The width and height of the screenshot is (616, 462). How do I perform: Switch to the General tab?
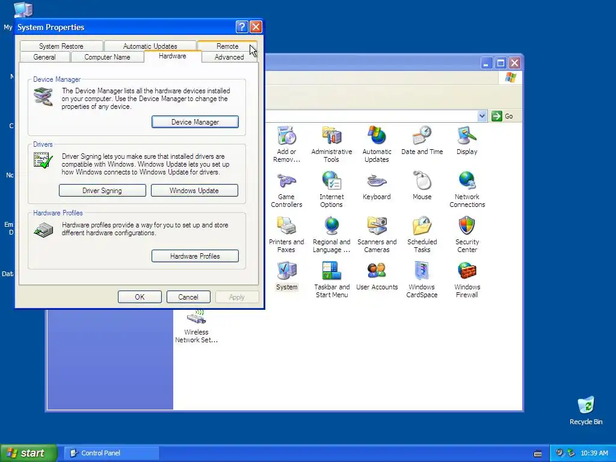click(x=45, y=57)
